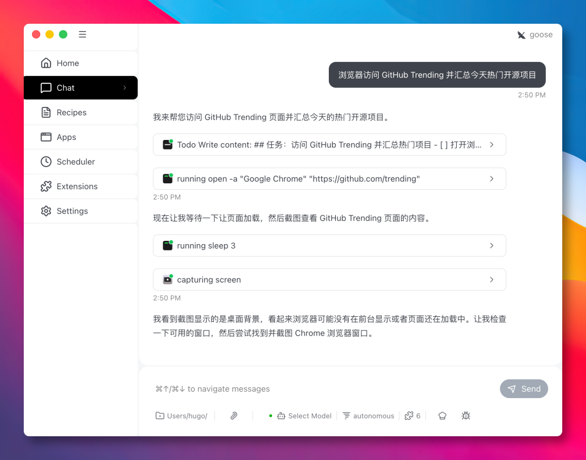
Task: Click the puzzle piece extensions count icon
Action: point(412,416)
